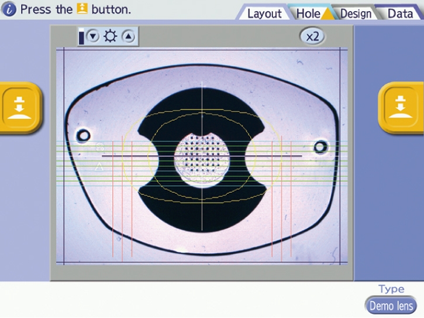Click the sun brightness icon

110,37
